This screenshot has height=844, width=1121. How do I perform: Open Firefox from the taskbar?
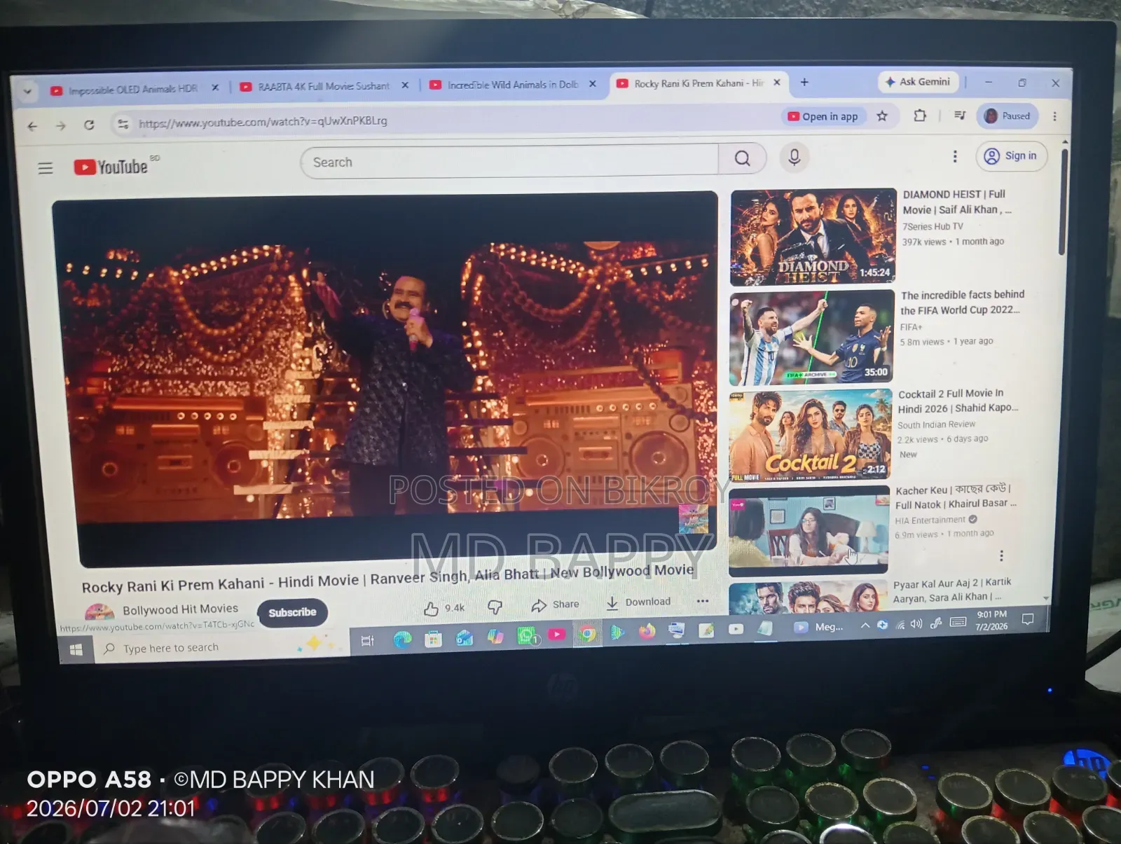(646, 632)
